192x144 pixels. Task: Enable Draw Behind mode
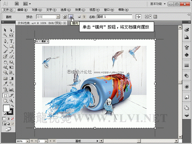8,123
